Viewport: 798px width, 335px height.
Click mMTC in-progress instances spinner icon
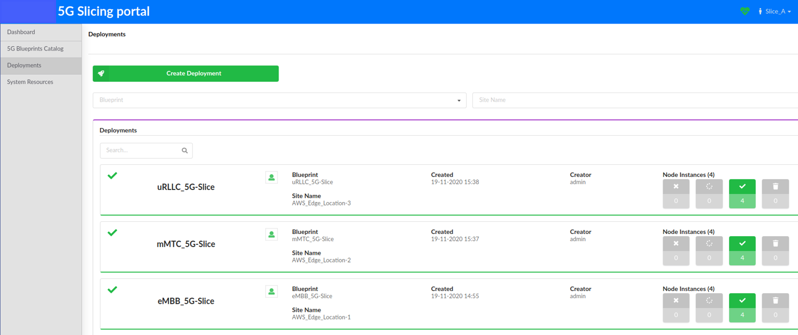click(709, 244)
